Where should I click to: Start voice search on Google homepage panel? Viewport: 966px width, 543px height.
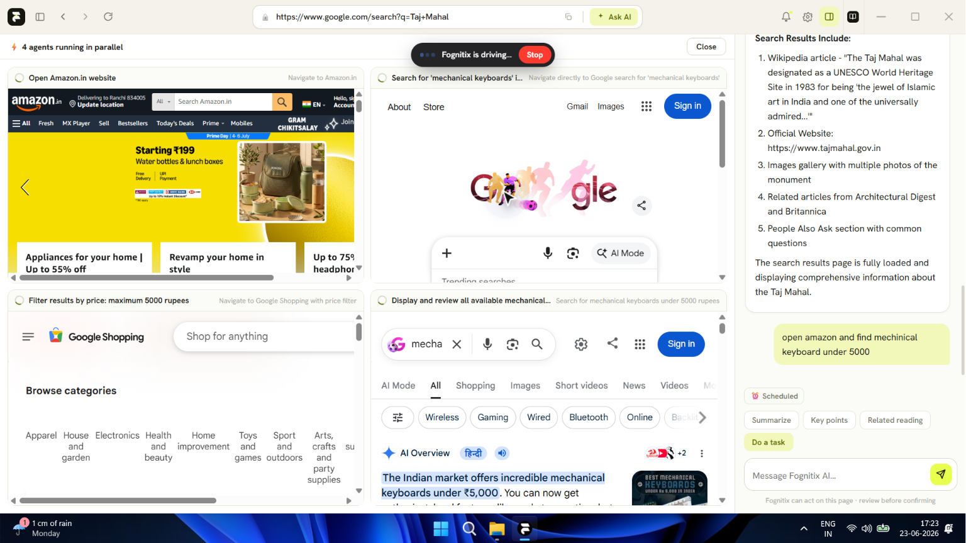pos(548,253)
